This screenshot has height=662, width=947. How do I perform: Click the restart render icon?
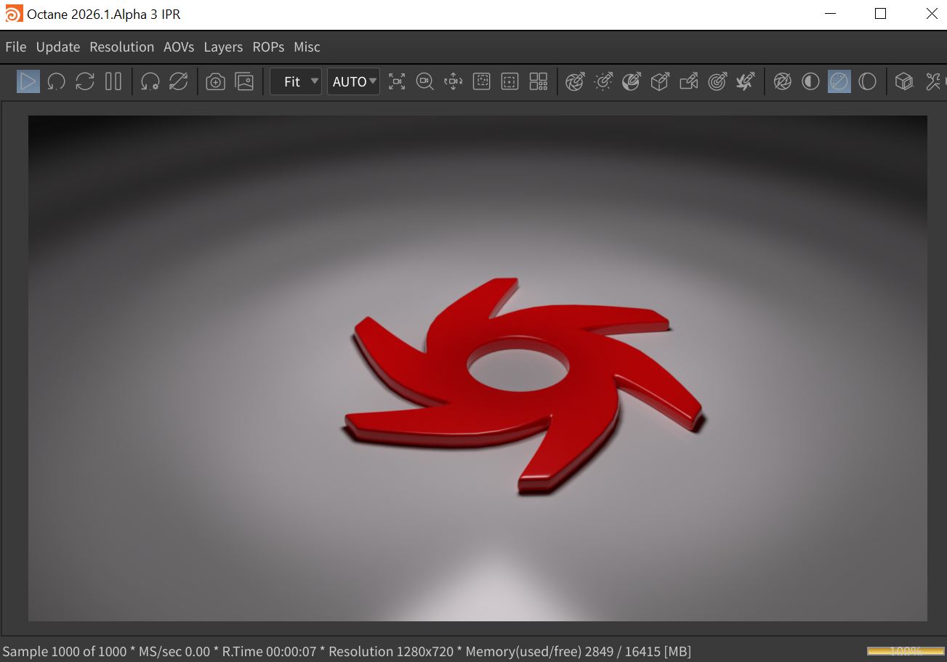pos(57,81)
